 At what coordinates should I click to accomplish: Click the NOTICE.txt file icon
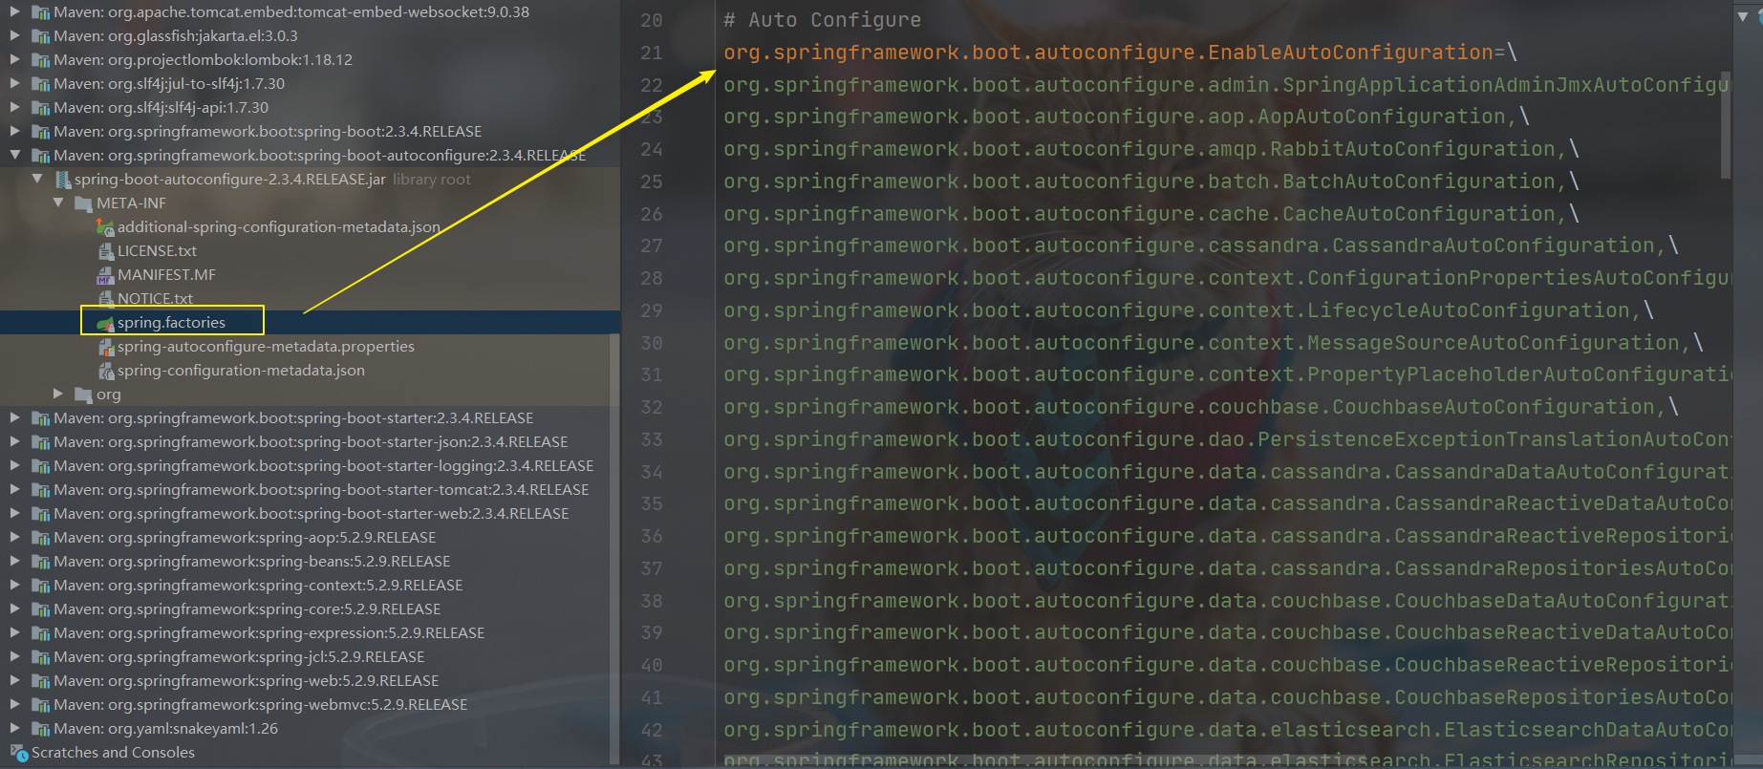[106, 299]
